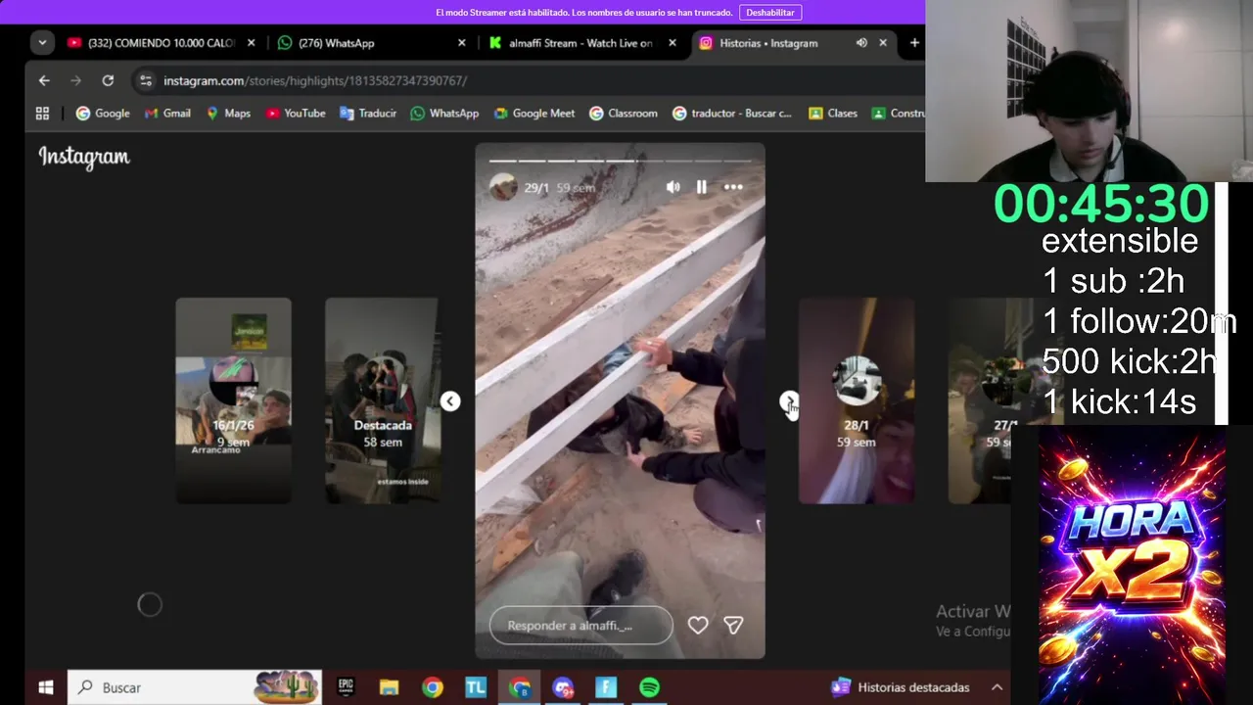
Task: Close the YouTube COMIENDO tab
Action: click(252, 43)
